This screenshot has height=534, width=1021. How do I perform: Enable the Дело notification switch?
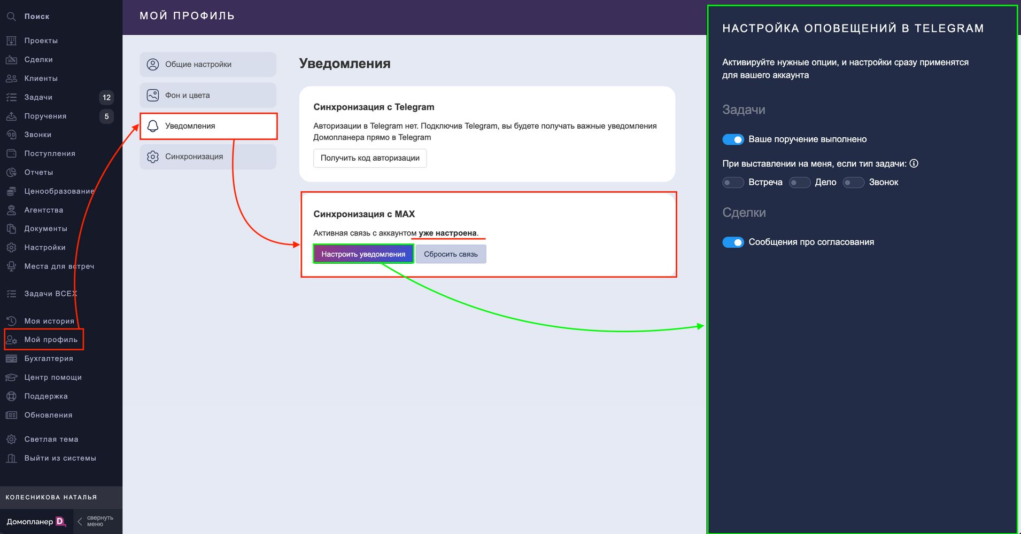(800, 183)
